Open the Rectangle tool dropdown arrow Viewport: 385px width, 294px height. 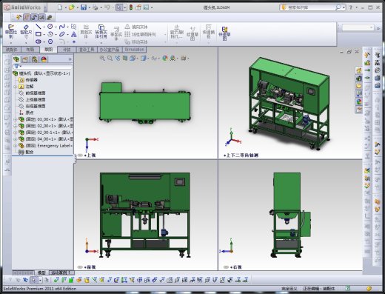44,34
